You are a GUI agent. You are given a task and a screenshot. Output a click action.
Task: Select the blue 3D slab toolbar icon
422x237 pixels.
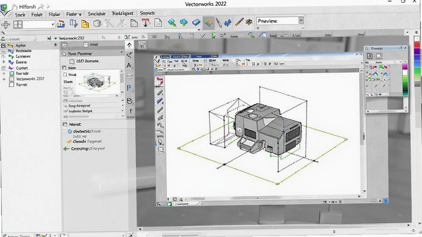(x=196, y=22)
